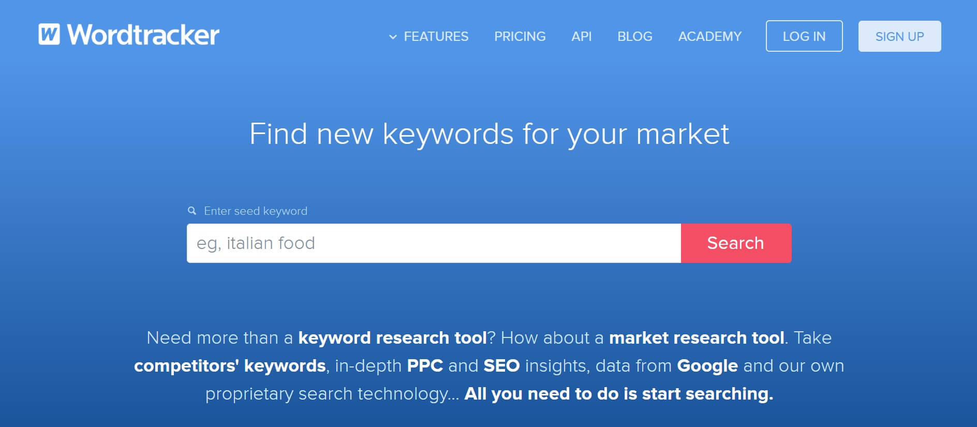This screenshot has height=427, width=977.
Task: Click the "Find new keywords" headline
Action: 489,134
